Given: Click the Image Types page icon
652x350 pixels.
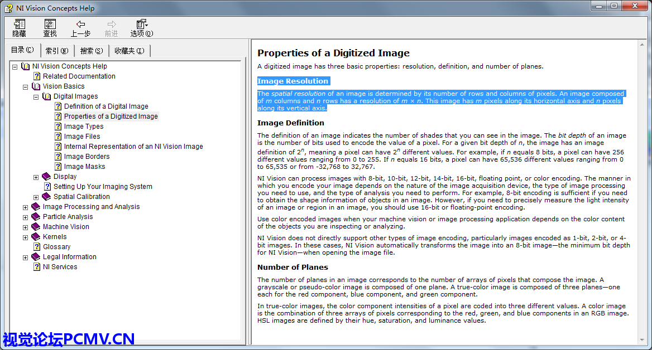Looking at the screenshot, I should pyautogui.click(x=58, y=126).
